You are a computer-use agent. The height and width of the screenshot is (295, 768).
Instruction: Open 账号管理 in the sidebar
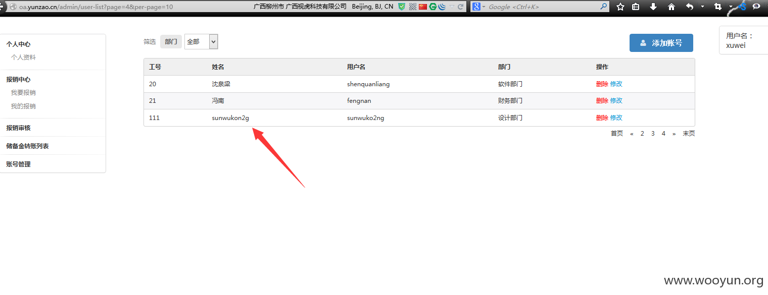click(x=18, y=164)
